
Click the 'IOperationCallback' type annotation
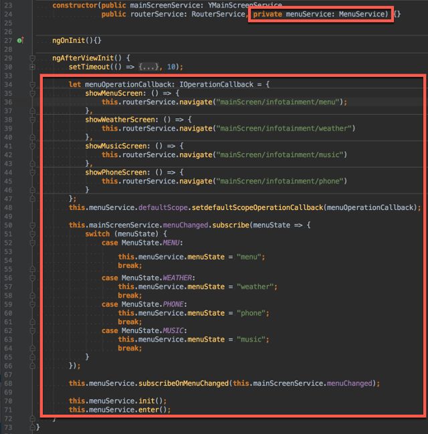point(216,84)
